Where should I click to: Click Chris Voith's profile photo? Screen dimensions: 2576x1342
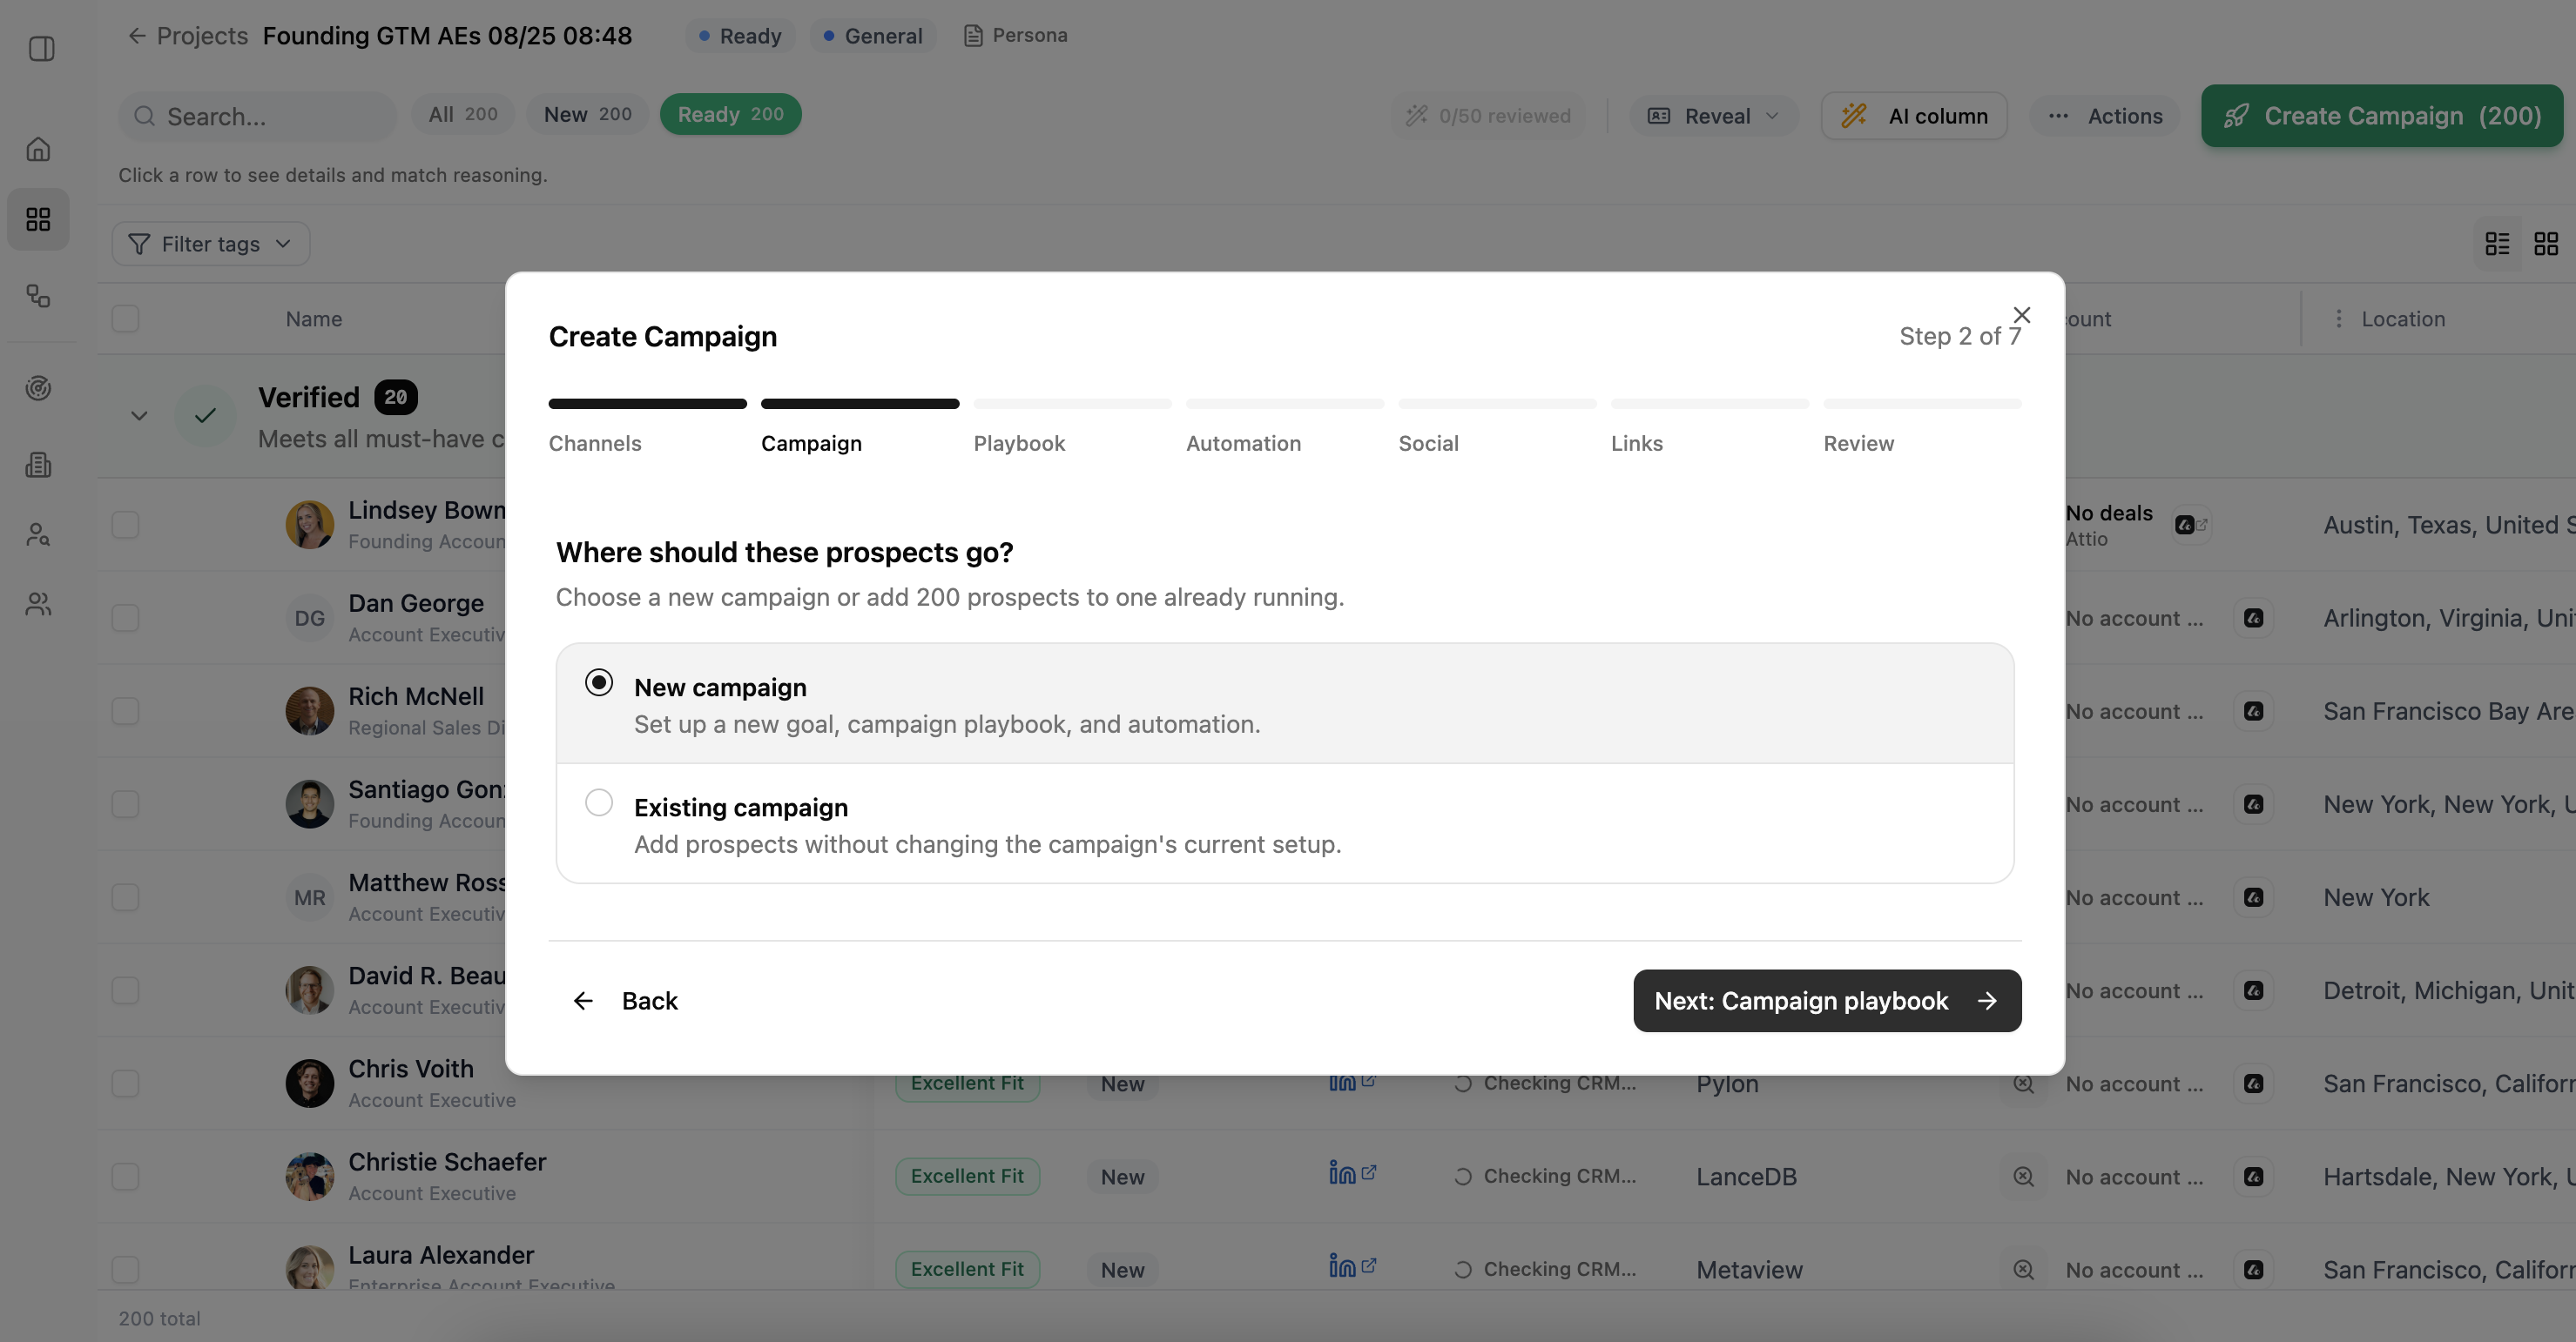click(310, 1084)
